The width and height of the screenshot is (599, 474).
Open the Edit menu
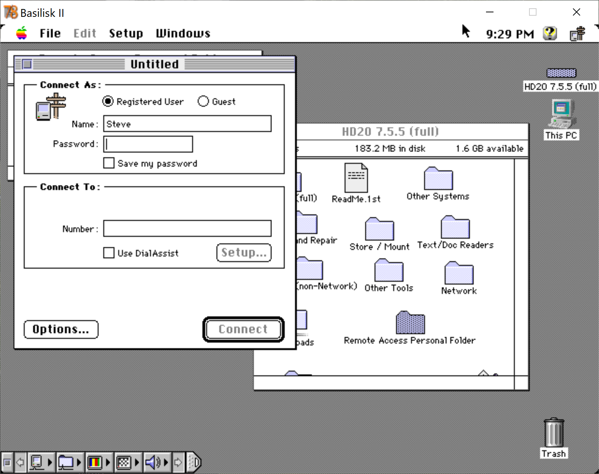pyautogui.click(x=85, y=33)
